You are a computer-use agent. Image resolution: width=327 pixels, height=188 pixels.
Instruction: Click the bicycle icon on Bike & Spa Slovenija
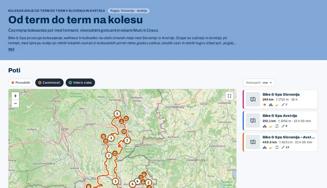pyautogui.click(x=271, y=105)
